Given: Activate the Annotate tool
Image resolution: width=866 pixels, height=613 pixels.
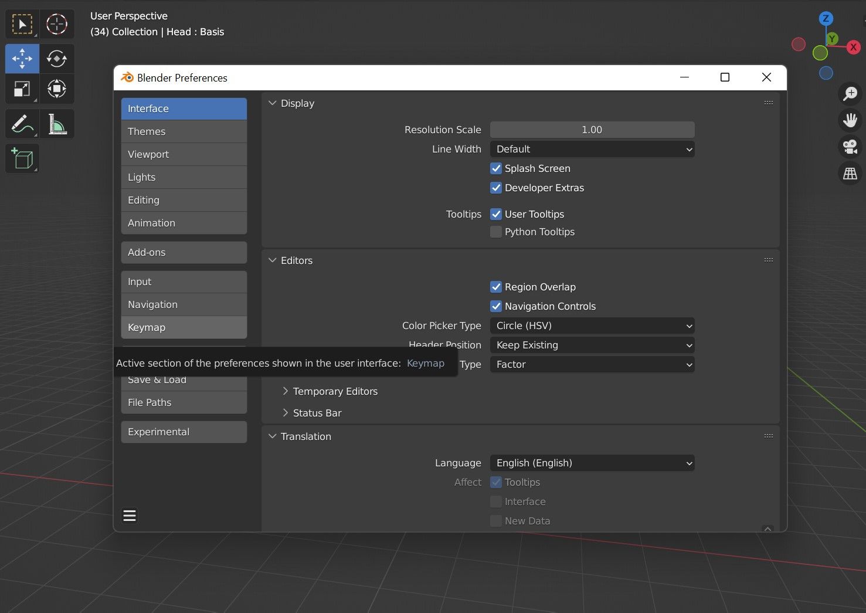Looking at the screenshot, I should [x=22, y=124].
